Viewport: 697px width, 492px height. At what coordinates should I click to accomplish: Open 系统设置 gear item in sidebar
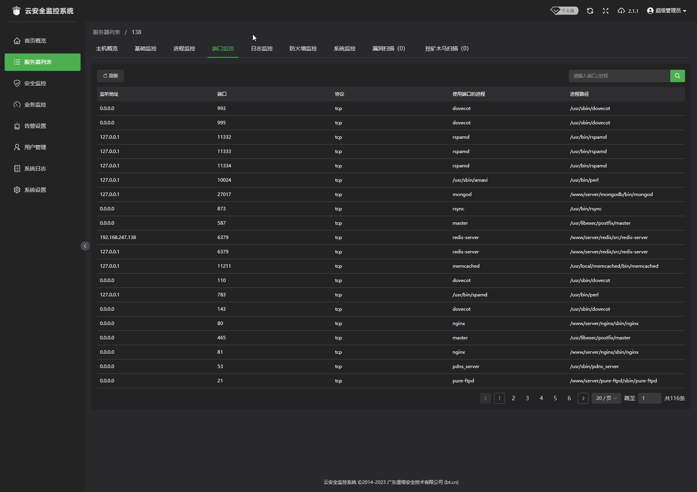35,190
